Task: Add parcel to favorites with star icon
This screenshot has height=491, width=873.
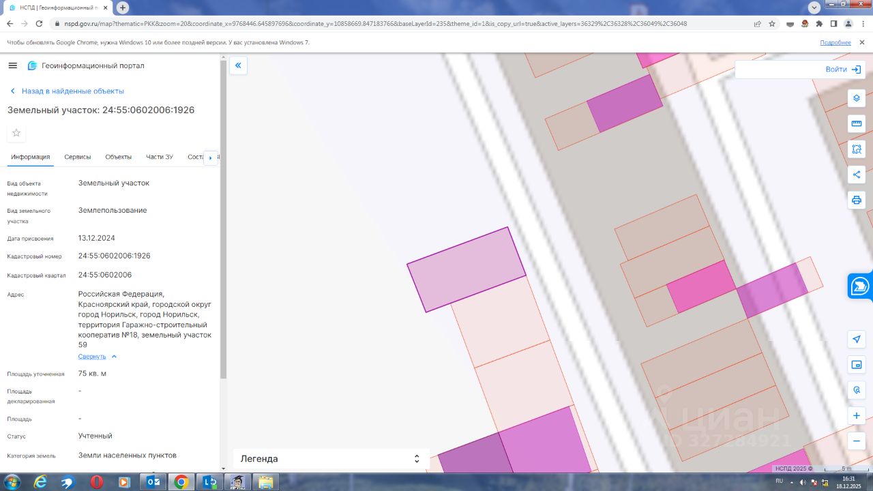Action: [16, 133]
